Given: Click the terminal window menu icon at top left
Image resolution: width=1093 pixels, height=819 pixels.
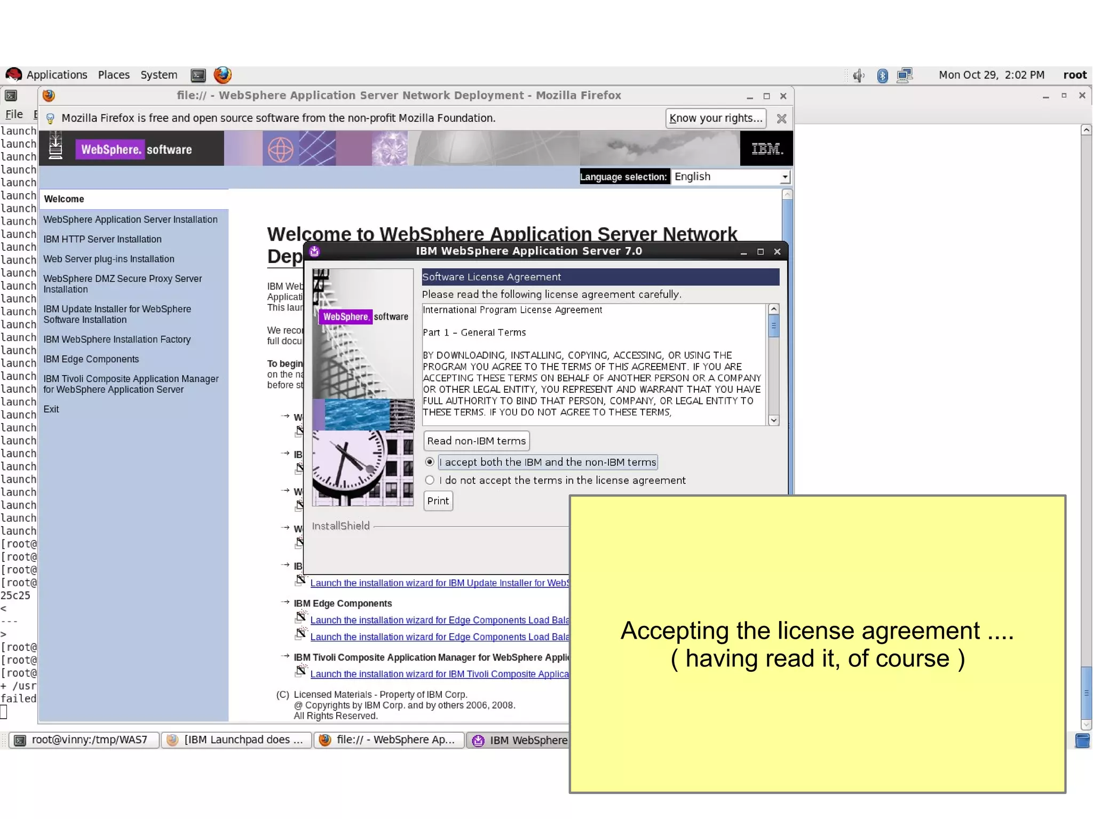Looking at the screenshot, I should coord(11,96).
